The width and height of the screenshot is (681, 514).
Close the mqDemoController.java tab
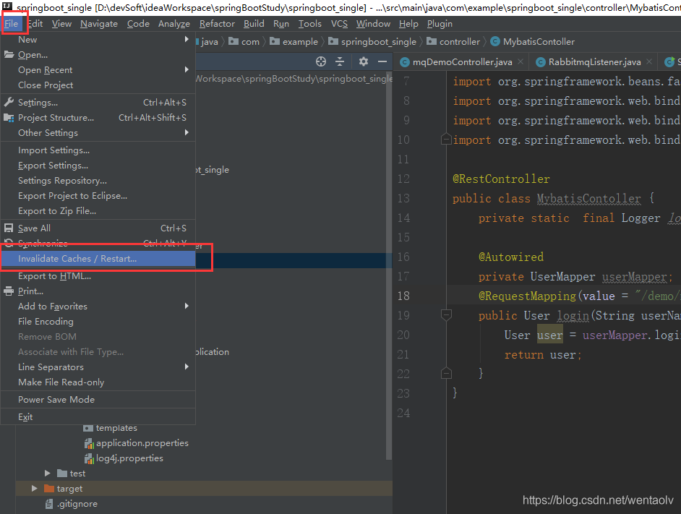pos(521,61)
